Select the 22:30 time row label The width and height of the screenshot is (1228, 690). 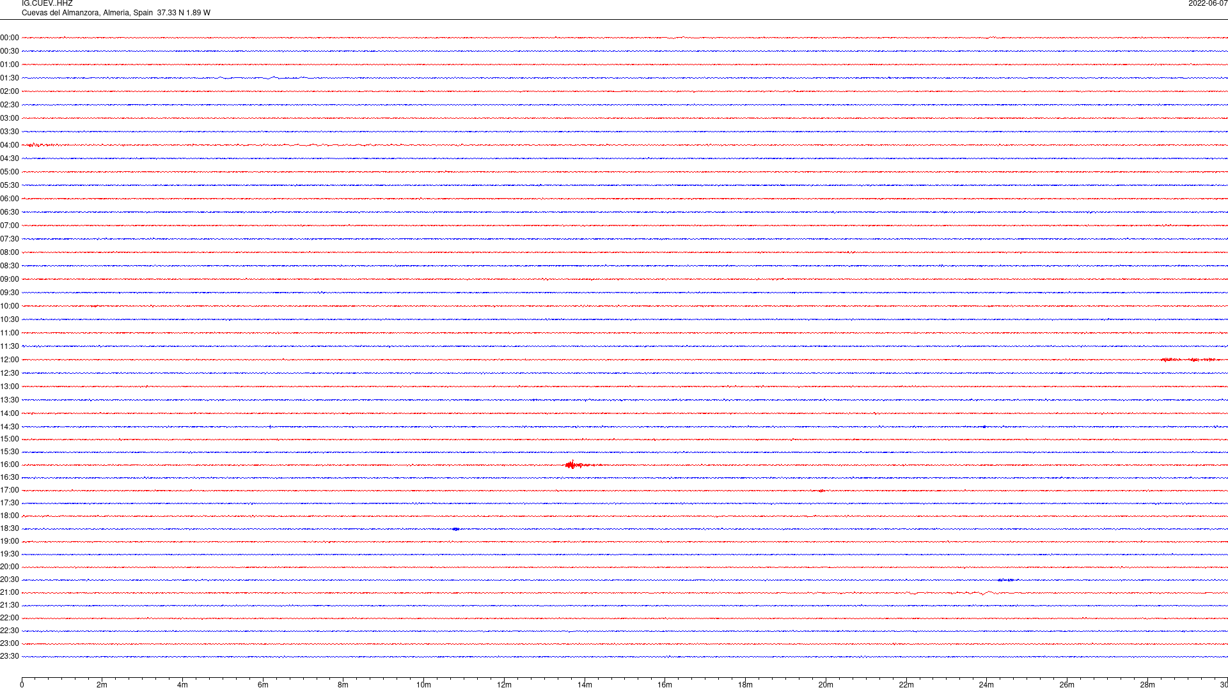pyautogui.click(x=10, y=631)
